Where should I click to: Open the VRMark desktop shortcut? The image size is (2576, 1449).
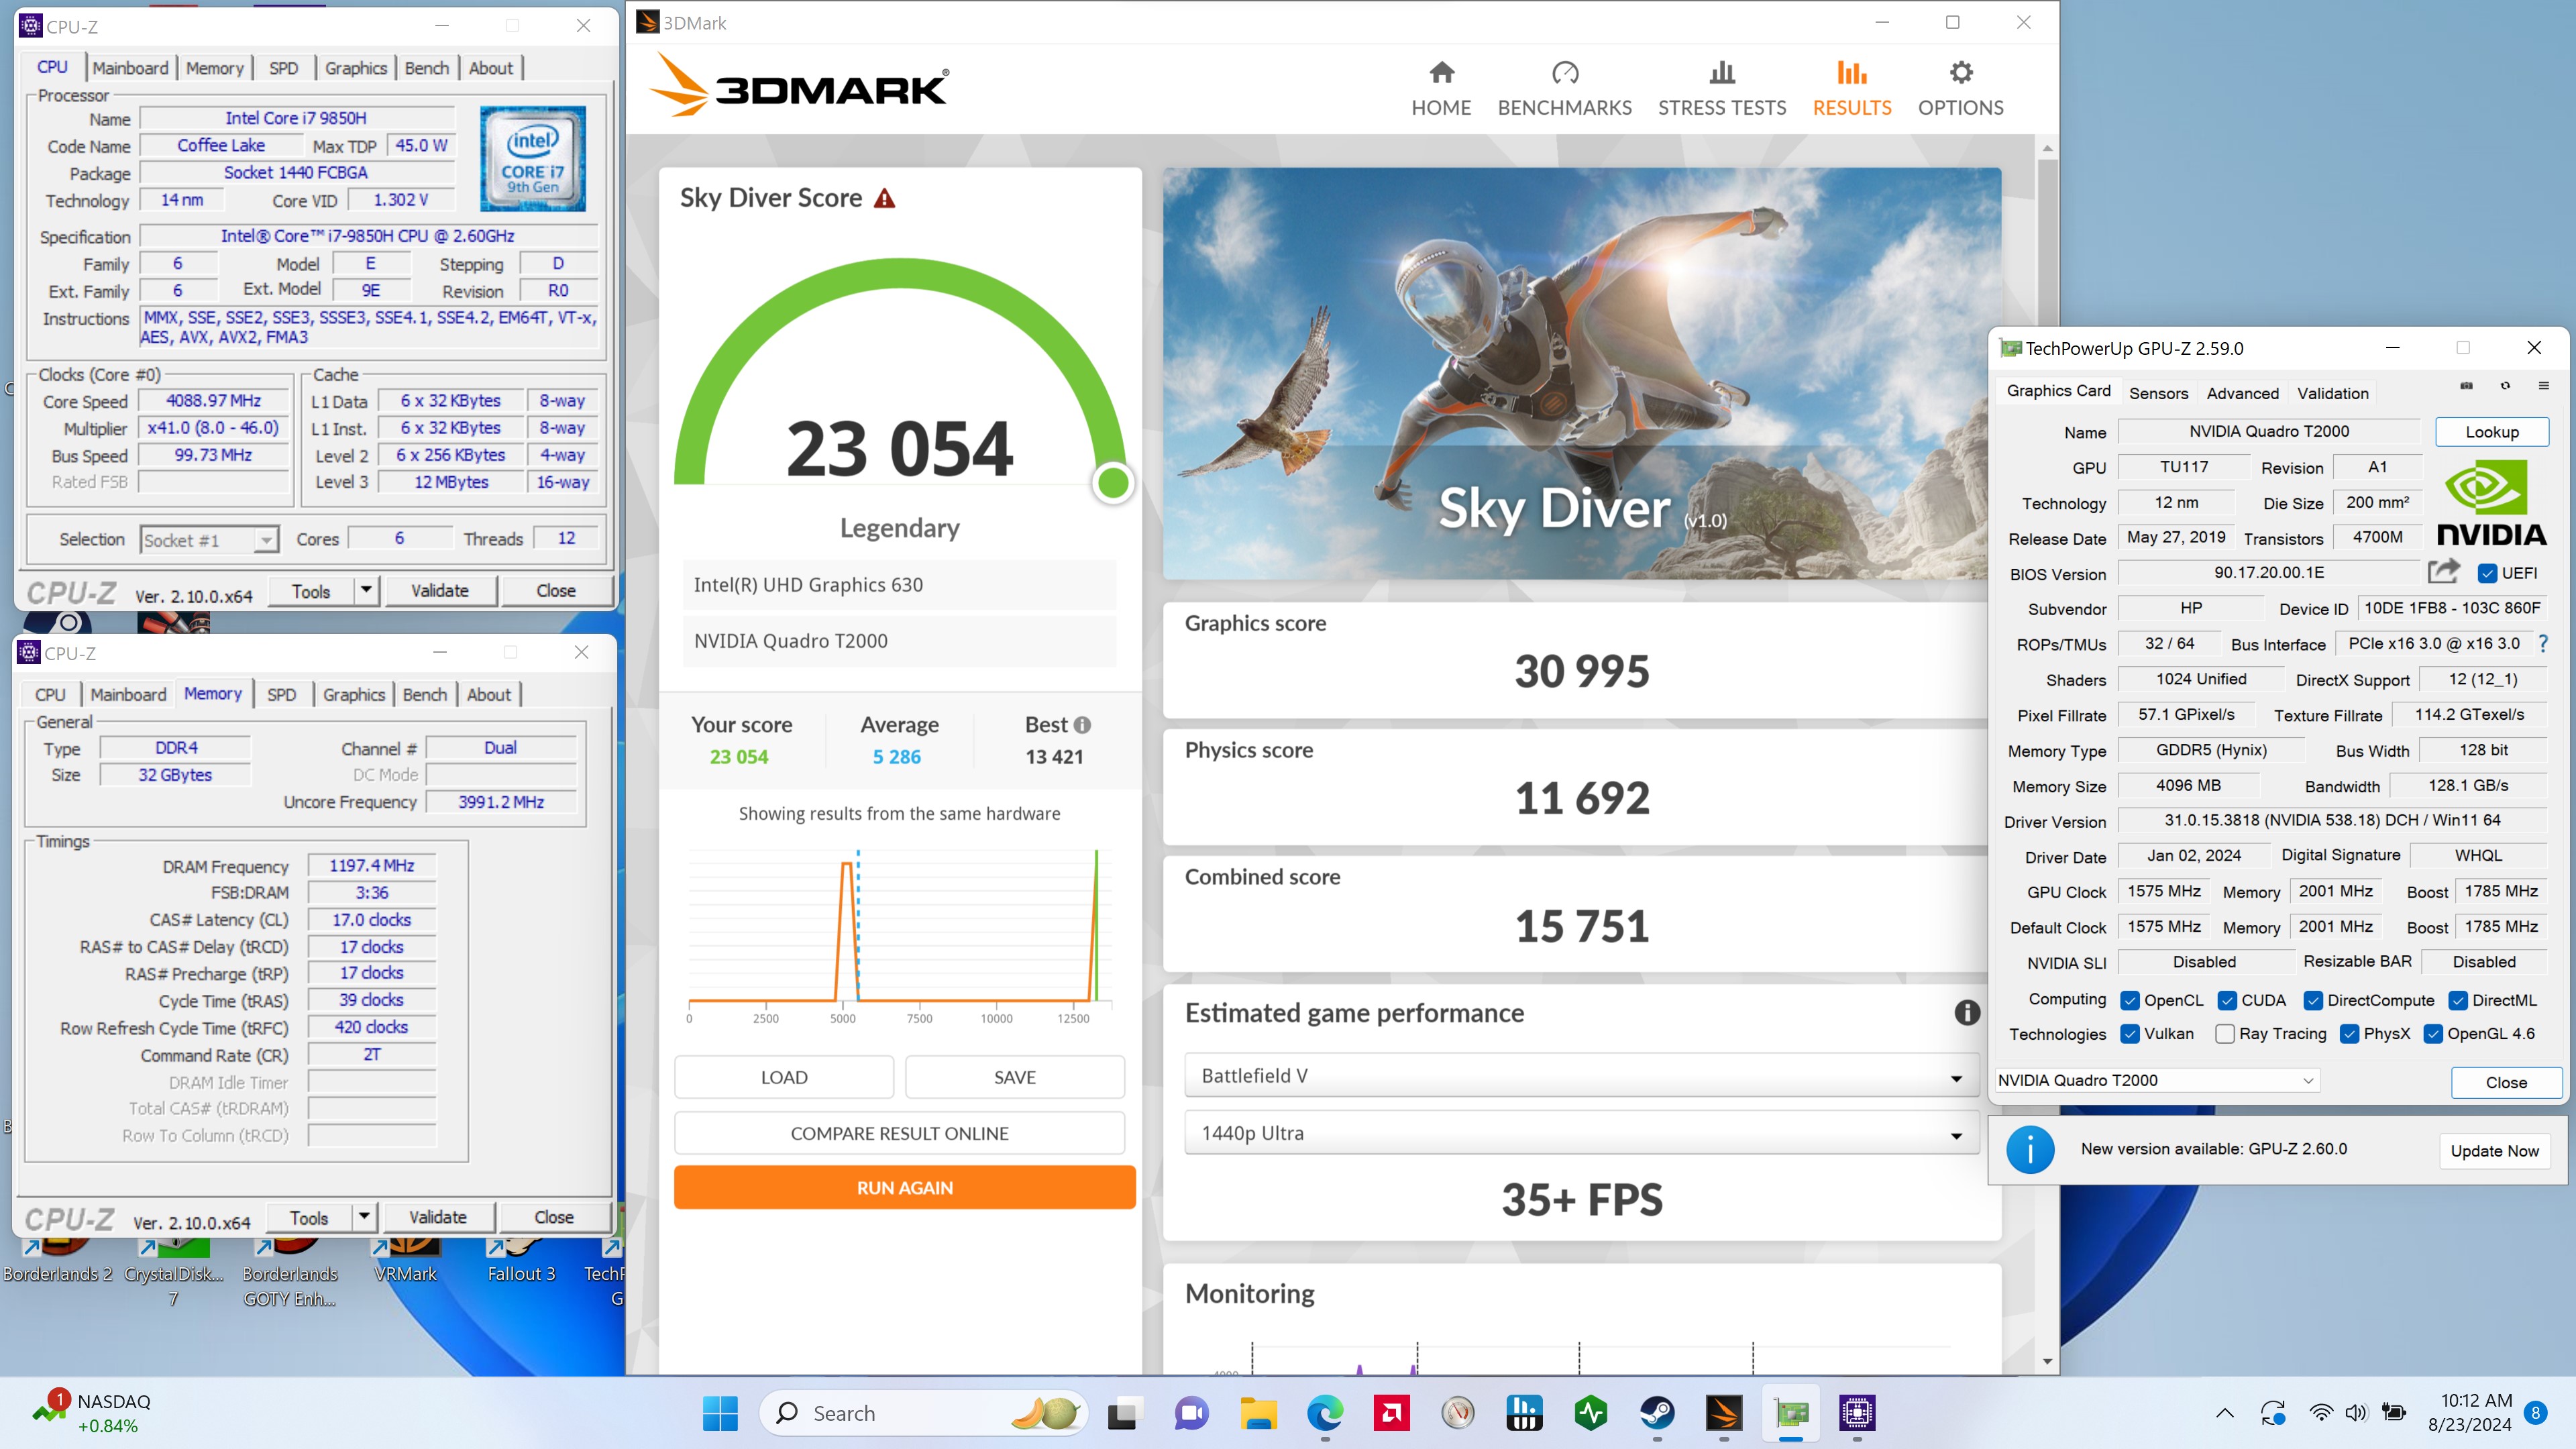click(405, 1260)
